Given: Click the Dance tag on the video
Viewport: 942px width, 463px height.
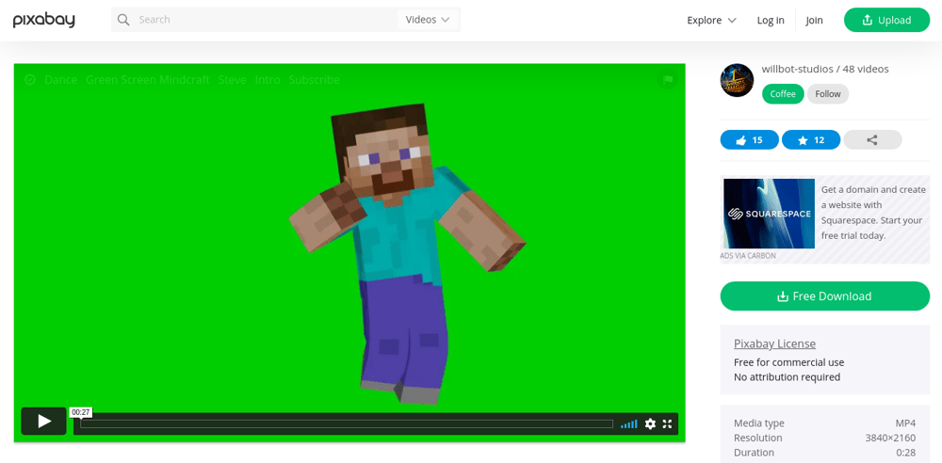Looking at the screenshot, I should click(60, 80).
